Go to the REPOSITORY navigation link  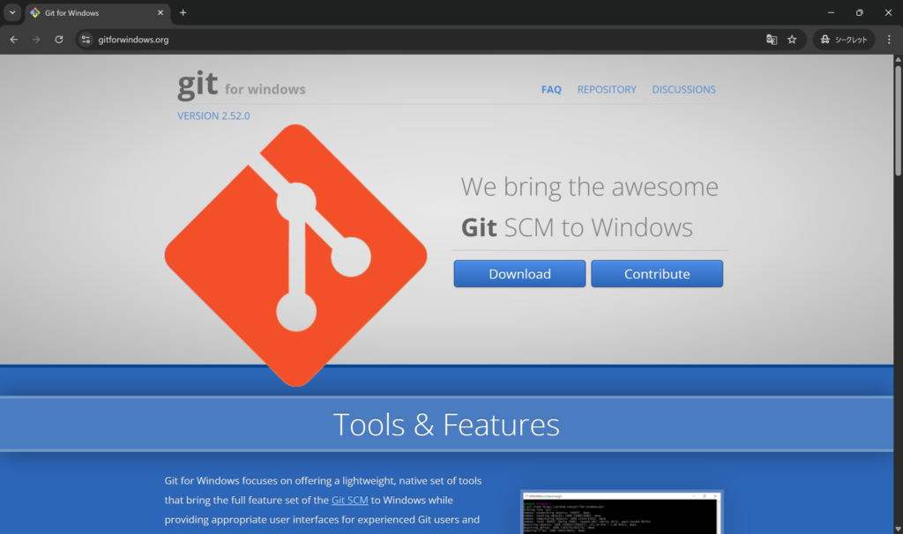[607, 90]
